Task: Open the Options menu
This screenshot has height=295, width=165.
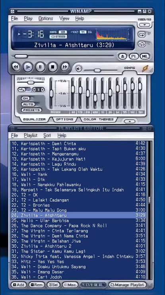Action: pos(46,18)
